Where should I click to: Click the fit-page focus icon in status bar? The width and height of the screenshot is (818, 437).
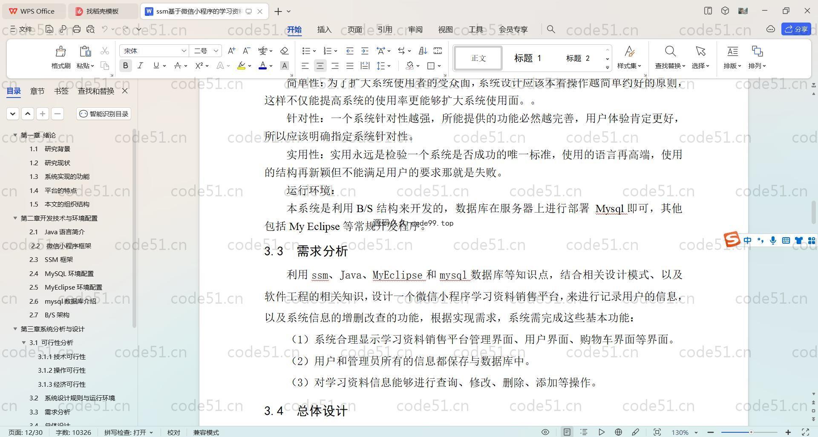click(657, 432)
